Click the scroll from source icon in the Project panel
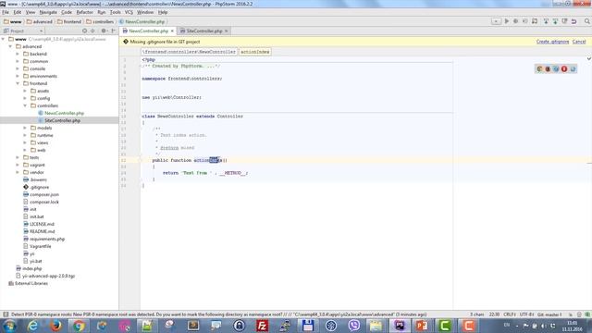The width and height of the screenshot is (592, 333). [84, 31]
